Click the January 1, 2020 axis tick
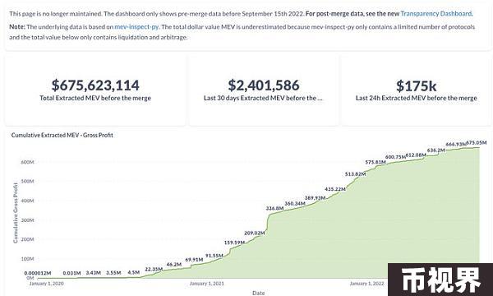This screenshot has height=296, width=493. 47,284
